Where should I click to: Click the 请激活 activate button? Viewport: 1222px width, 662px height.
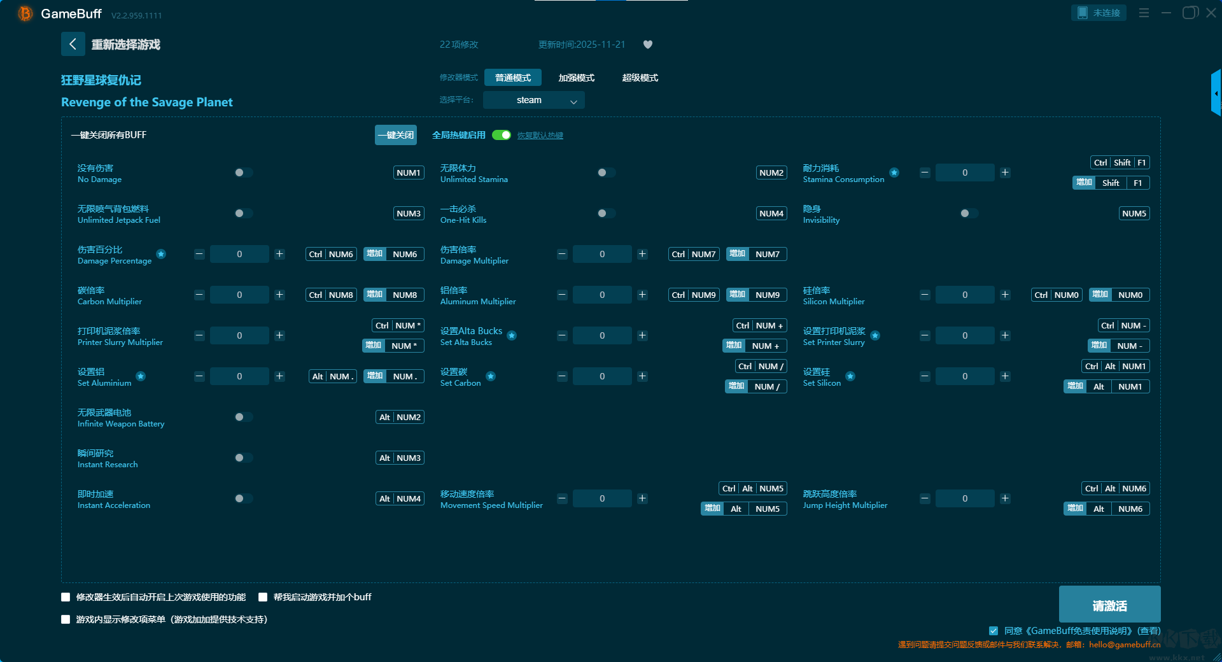point(1110,604)
